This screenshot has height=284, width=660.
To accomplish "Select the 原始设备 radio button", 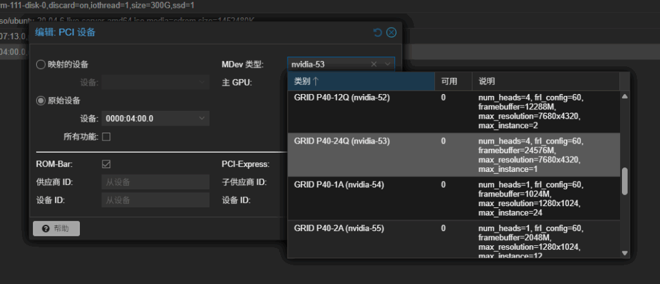I will [x=41, y=100].
